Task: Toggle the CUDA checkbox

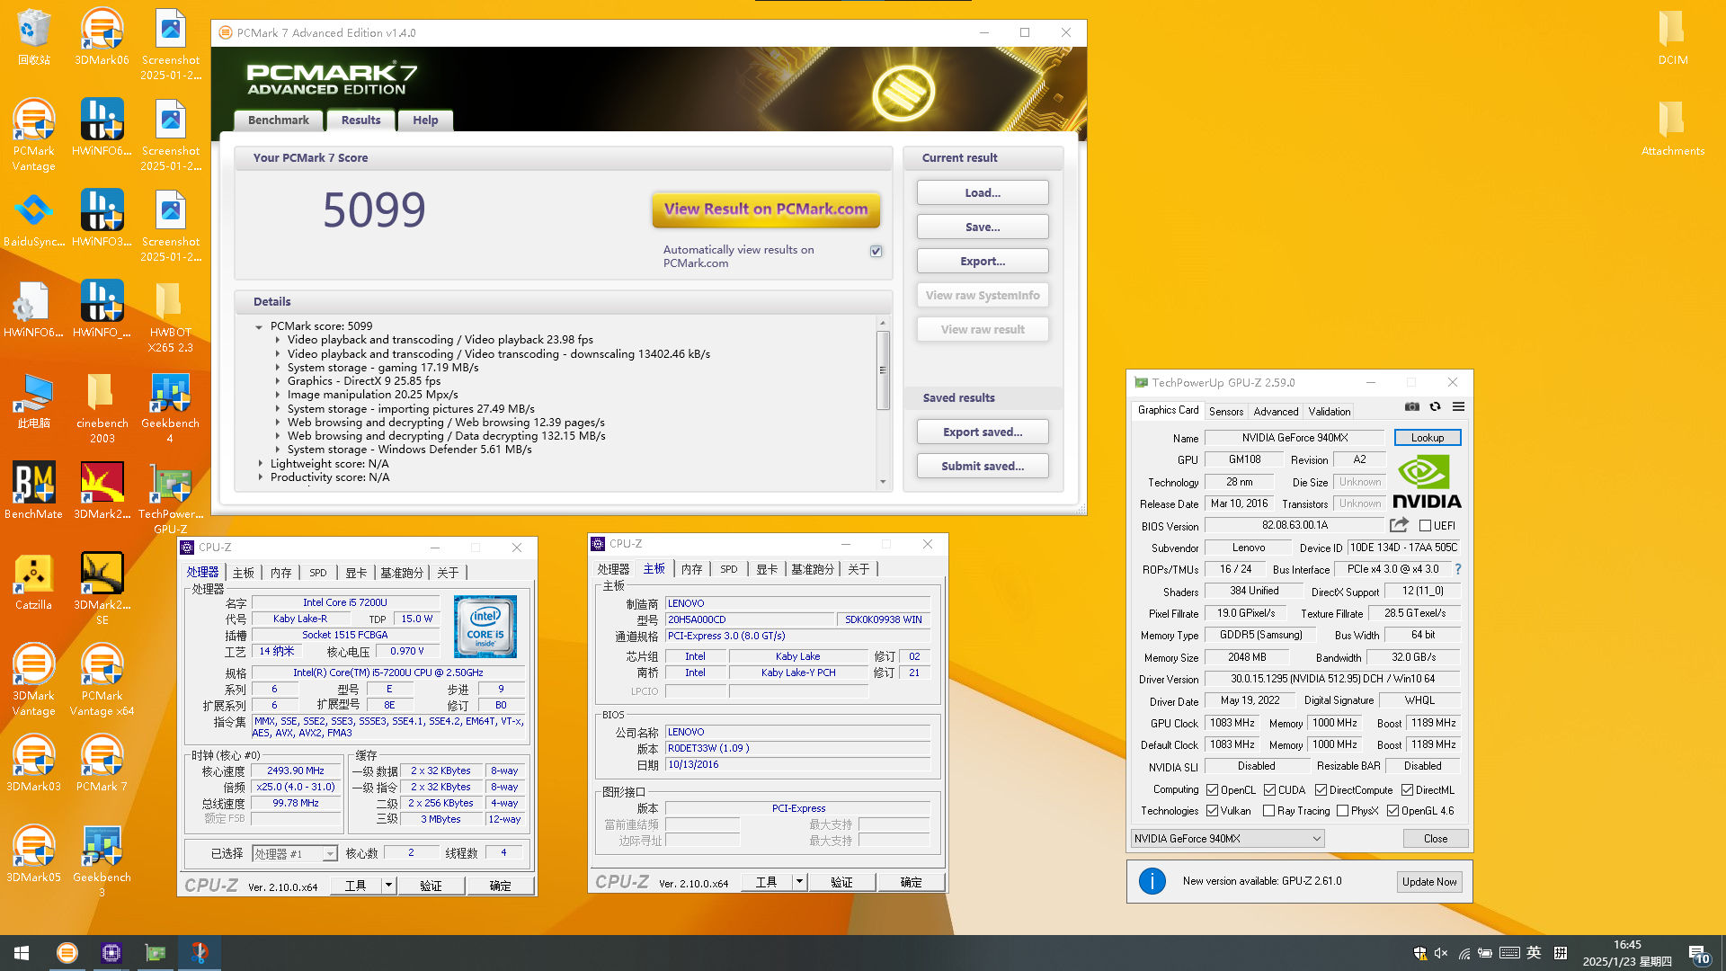Action: [x=1269, y=790]
